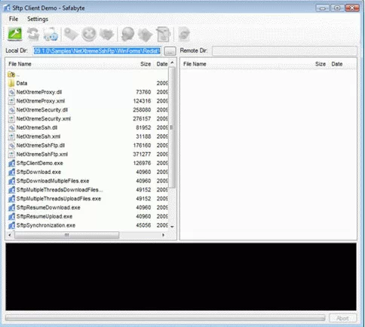Screen dimensions: 365x327
Task: Click the grayed diamond-shaped toolbar icon
Action: (x=145, y=34)
